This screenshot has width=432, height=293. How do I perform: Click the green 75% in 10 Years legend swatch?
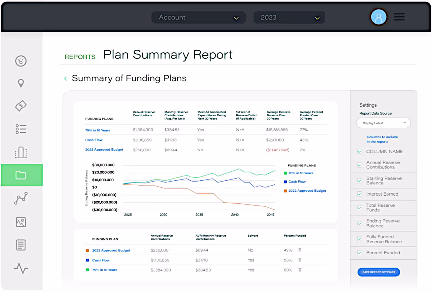click(x=285, y=173)
